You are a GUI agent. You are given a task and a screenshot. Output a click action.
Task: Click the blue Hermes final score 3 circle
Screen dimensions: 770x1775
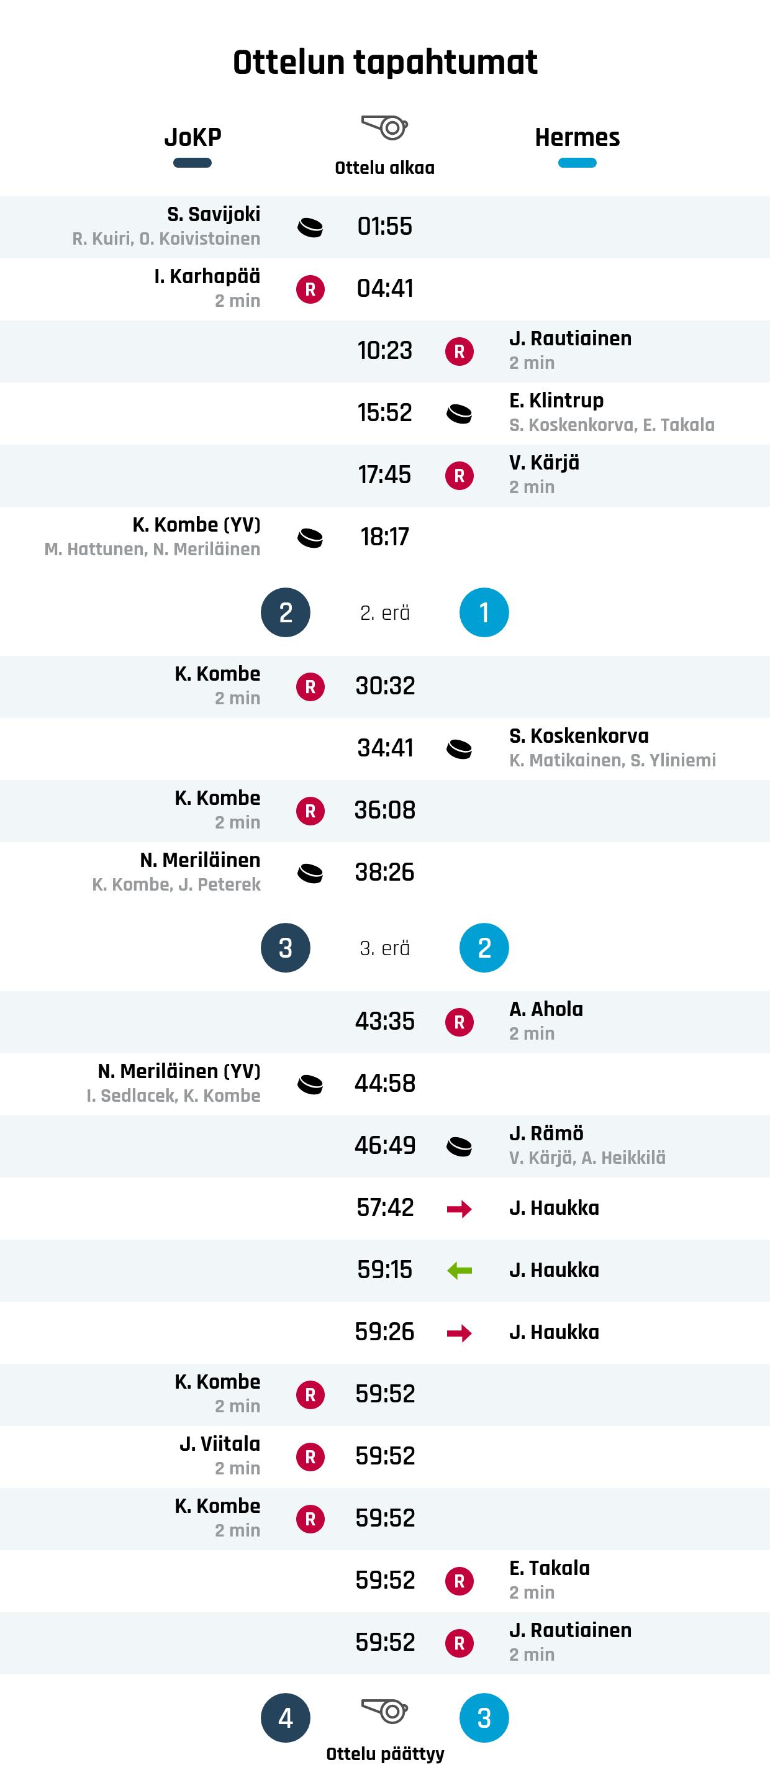click(484, 1718)
